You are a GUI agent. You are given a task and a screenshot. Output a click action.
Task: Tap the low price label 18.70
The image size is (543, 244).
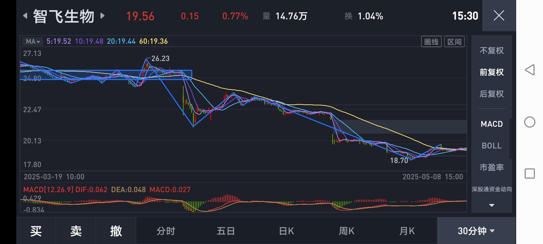click(x=399, y=161)
